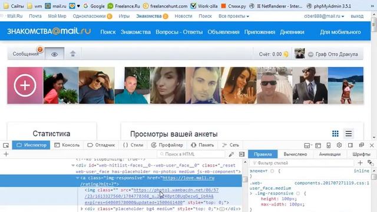Open the Отладчик tab
The width and height of the screenshot is (377, 212).
(x=101, y=145)
